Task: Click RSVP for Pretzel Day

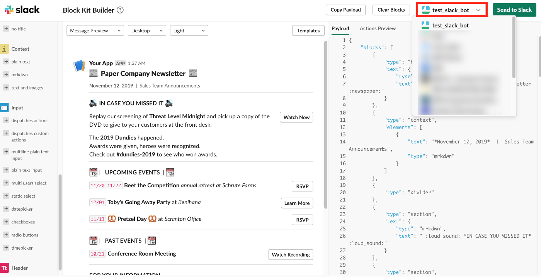Action: pos(302,220)
